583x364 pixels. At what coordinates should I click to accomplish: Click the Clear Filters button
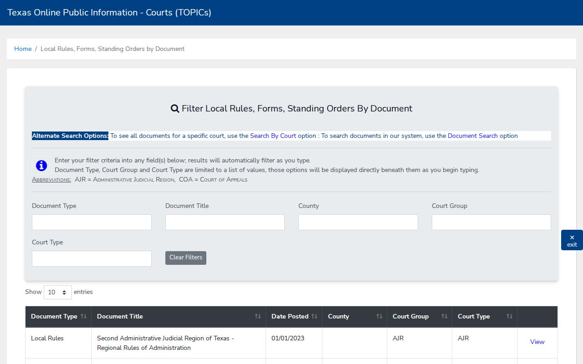pyautogui.click(x=186, y=258)
